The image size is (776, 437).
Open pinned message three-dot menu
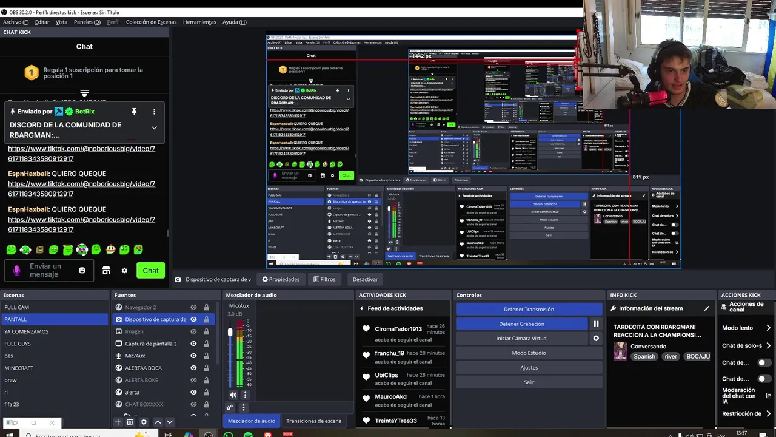154,112
